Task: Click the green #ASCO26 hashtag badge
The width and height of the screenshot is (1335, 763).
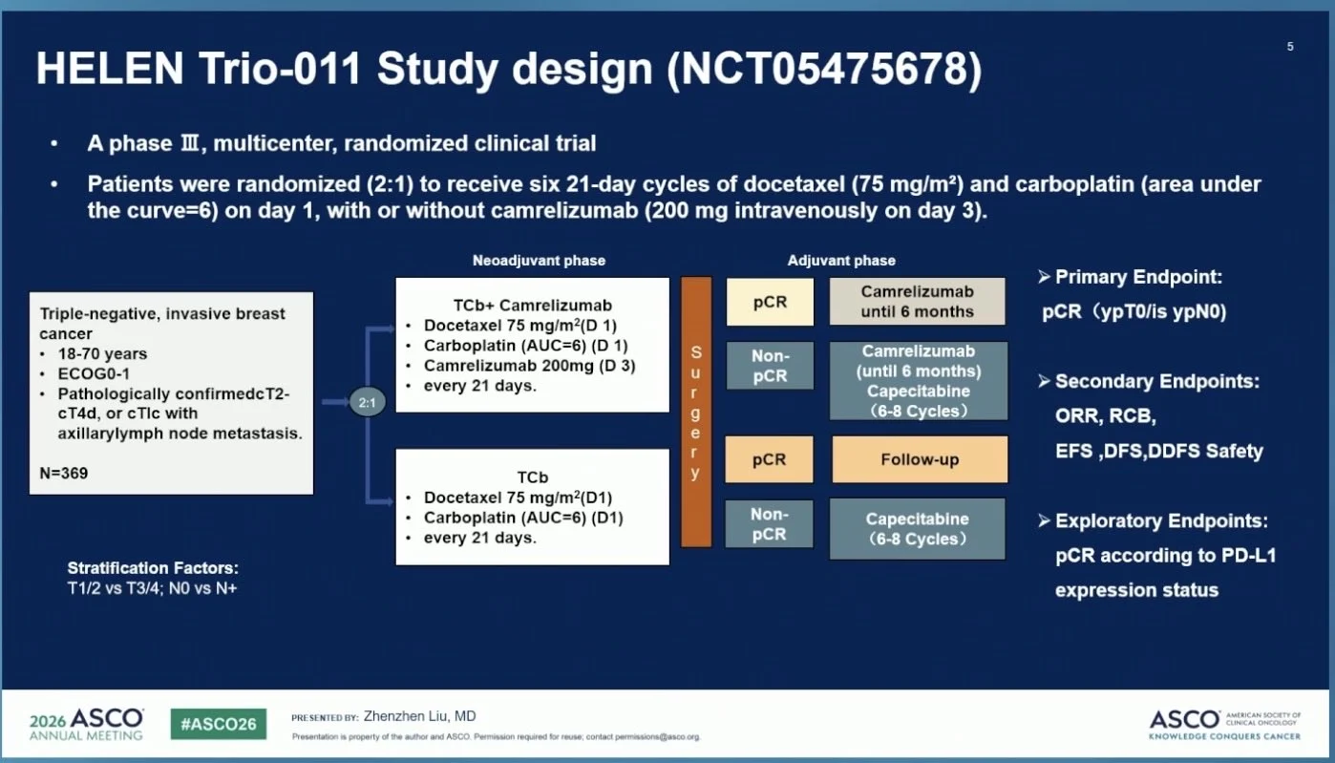Action: click(x=219, y=724)
